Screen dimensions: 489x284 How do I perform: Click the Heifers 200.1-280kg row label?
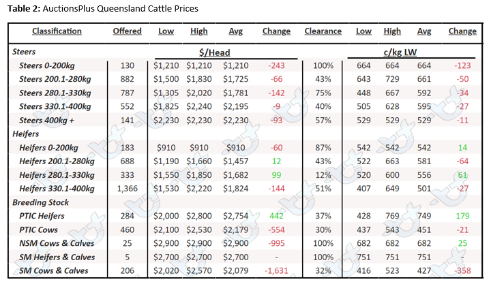[x=57, y=161]
